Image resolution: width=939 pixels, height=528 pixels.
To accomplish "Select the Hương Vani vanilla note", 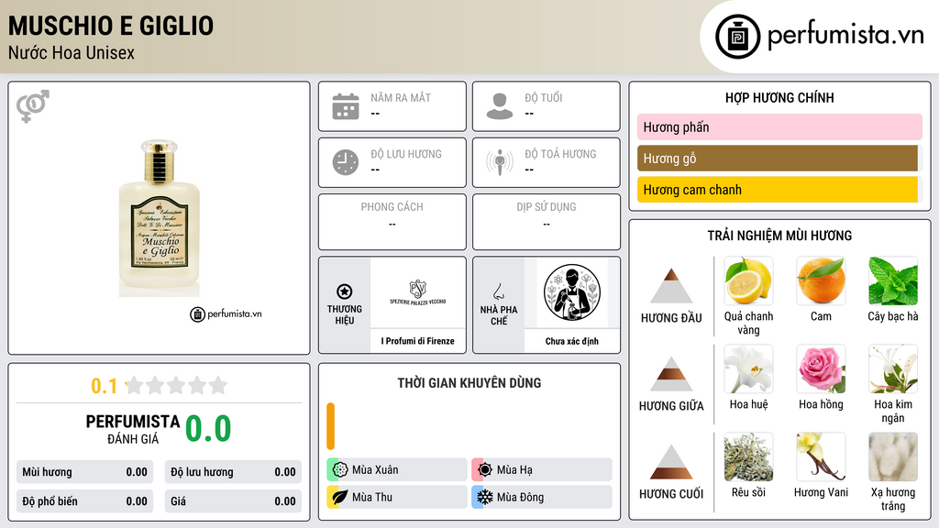I will (x=821, y=456).
